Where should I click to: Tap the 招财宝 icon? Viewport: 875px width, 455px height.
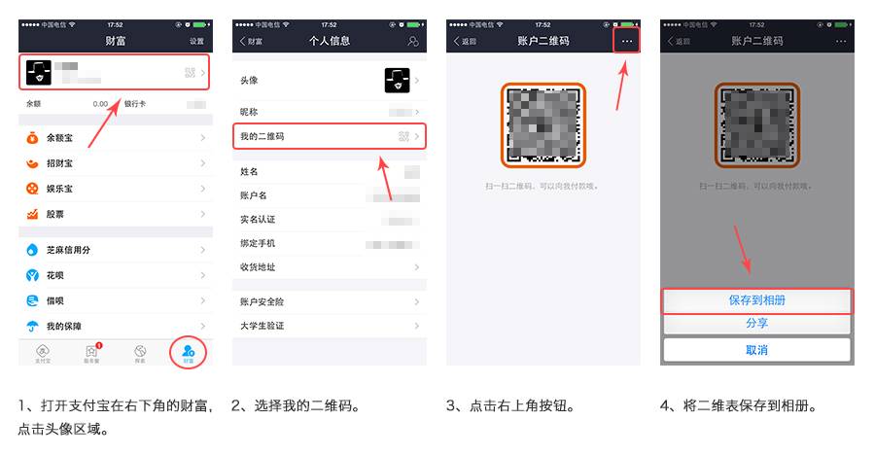[x=32, y=163]
